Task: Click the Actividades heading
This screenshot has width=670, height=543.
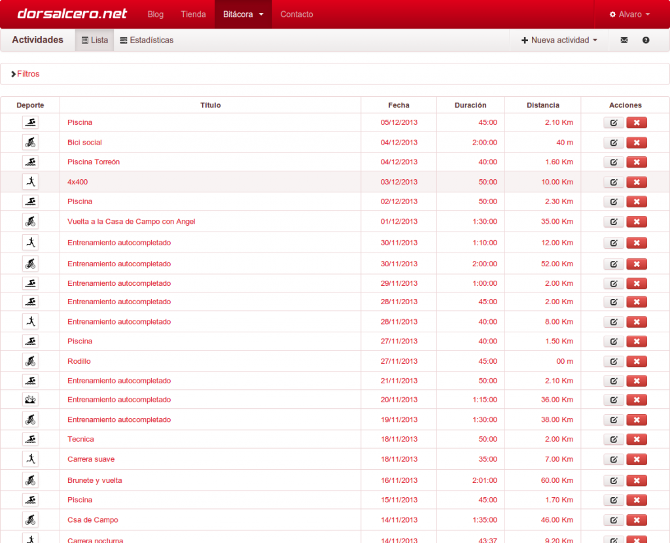Action: coord(37,40)
